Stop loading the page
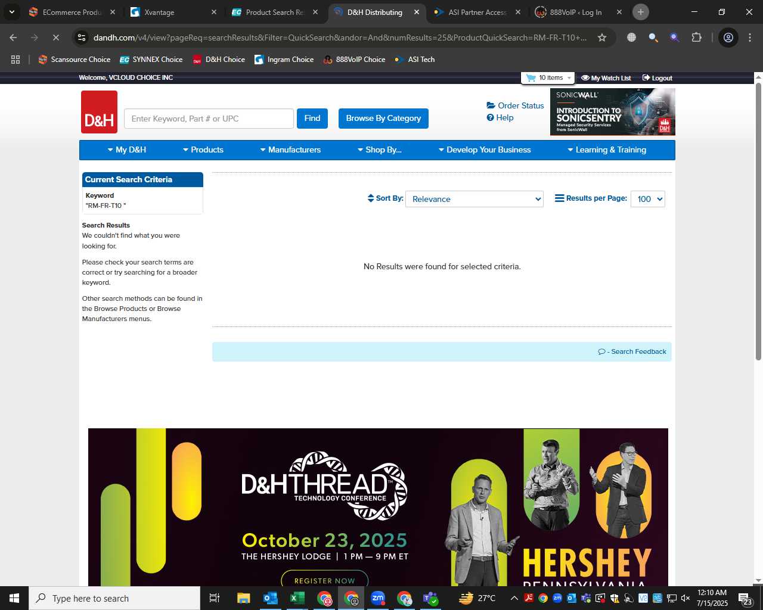Screen dimensions: 763x610 coord(55,38)
